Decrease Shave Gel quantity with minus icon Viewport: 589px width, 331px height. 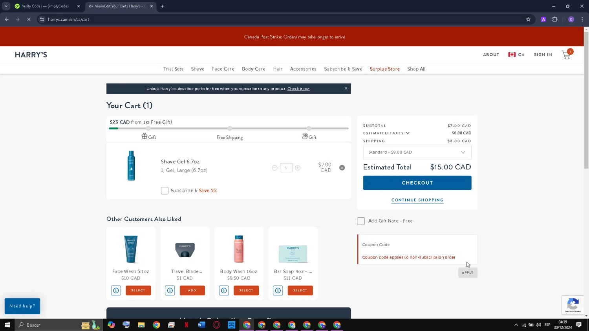(274, 168)
